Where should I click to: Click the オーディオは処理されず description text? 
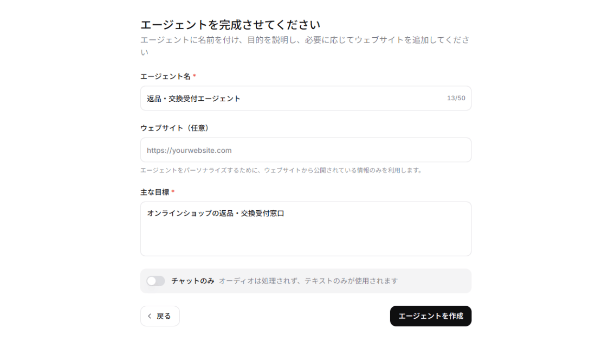[308, 281]
